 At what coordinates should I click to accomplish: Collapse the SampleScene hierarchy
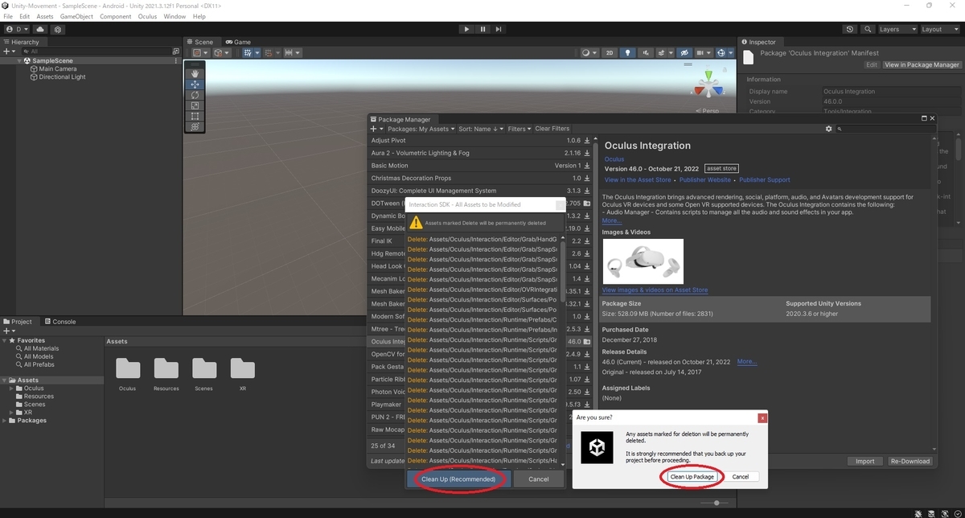[19, 61]
